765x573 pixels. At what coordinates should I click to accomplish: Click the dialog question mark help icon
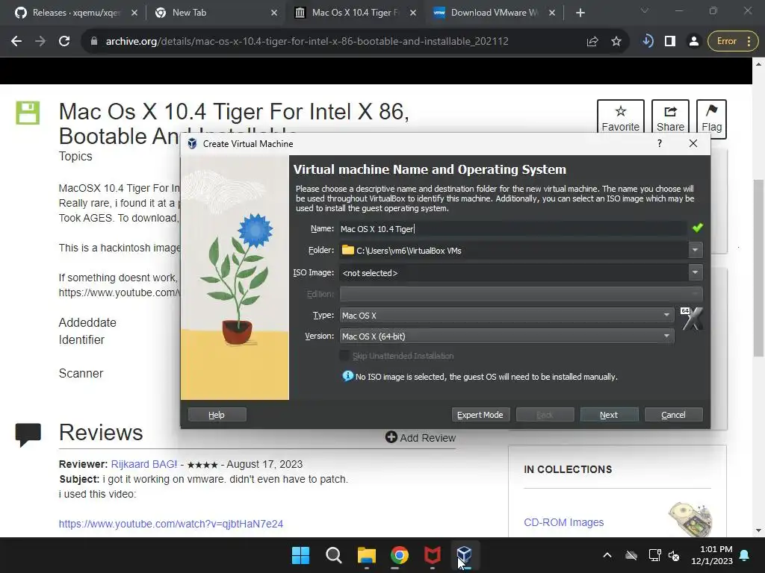[660, 143]
